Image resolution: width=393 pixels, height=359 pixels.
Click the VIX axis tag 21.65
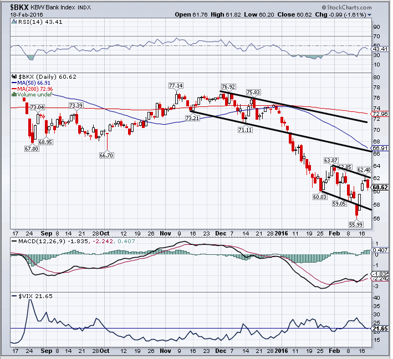380,329
